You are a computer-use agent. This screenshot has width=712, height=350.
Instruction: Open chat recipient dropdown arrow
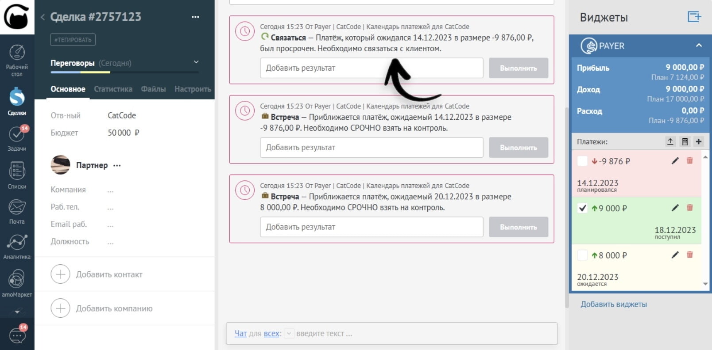288,333
